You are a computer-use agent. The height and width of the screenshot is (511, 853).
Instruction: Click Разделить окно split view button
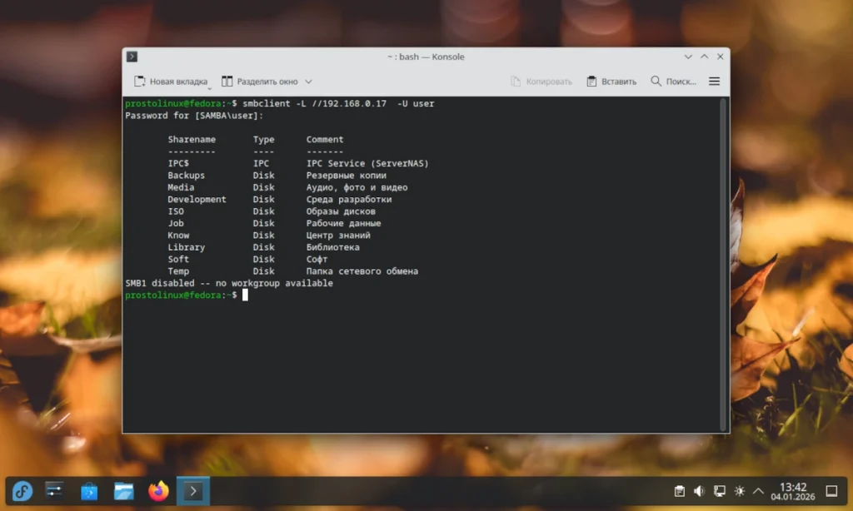(260, 82)
